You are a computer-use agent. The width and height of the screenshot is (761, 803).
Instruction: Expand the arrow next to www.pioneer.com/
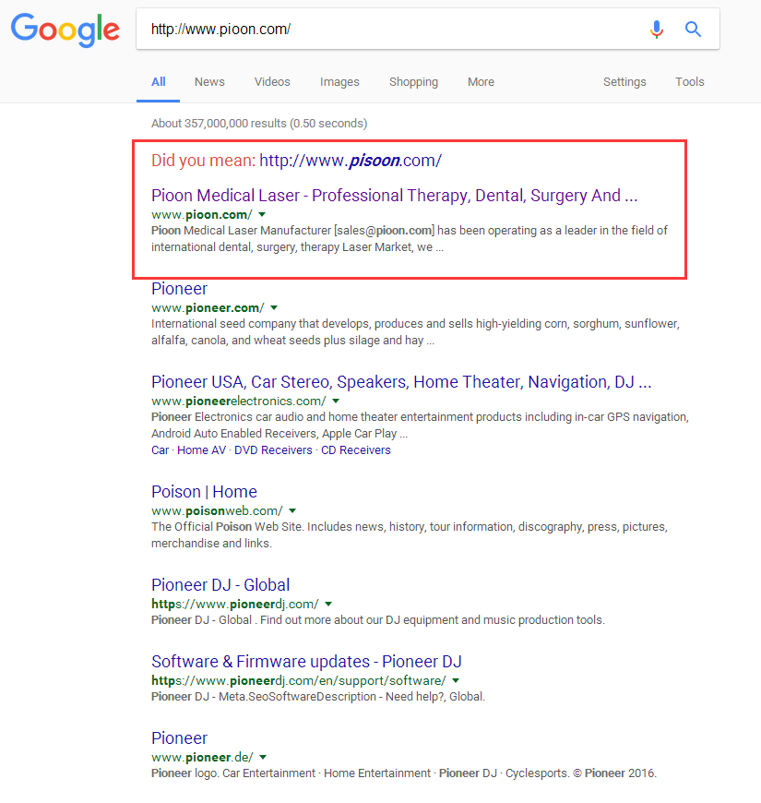(274, 307)
